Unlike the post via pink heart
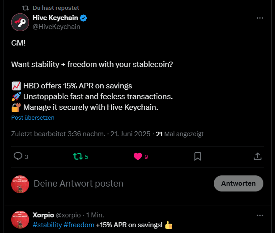This screenshot has height=233, width=275. coord(138,156)
